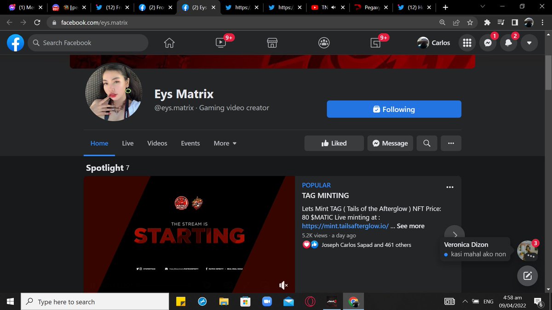Toggle the browser side panel
This screenshot has height=310, width=552.
pyautogui.click(x=514, y=22)
